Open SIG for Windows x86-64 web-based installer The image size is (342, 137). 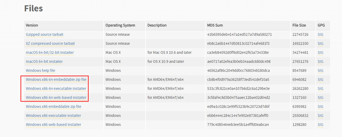[x=320, y=98]
